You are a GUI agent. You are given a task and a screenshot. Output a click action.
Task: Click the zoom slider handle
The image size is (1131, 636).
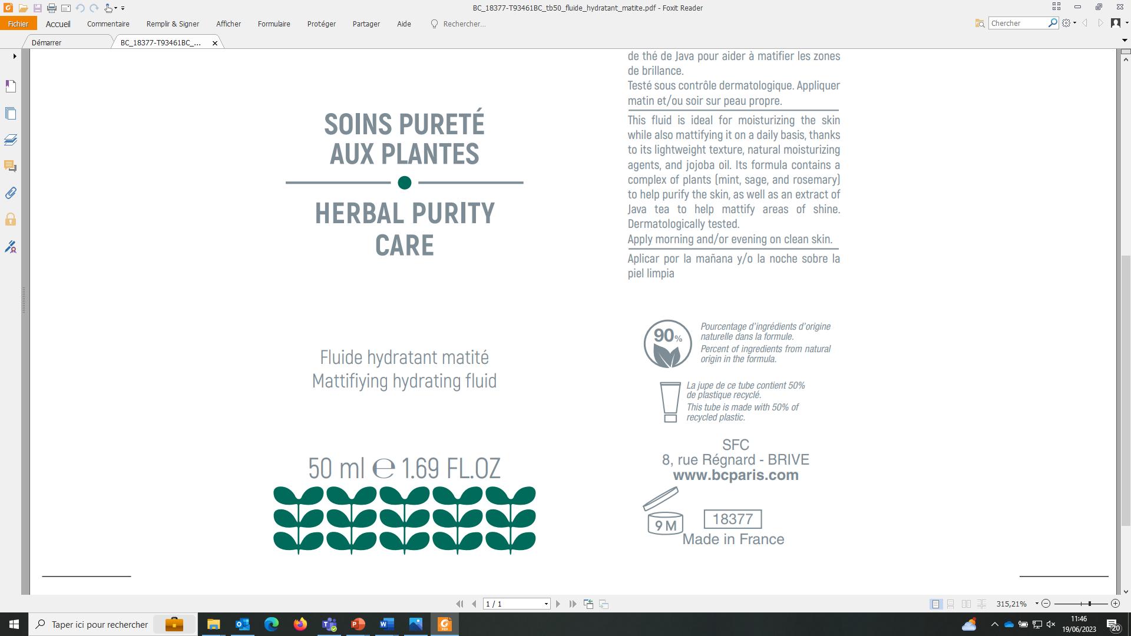(1090, 604)
